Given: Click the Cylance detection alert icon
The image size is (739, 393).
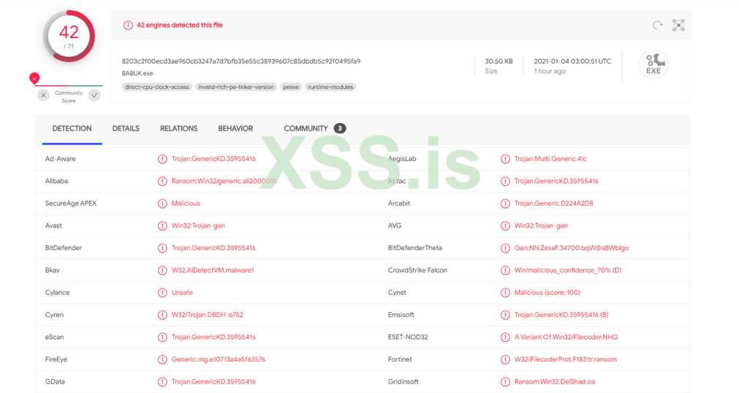Looking at the screenshot, I should click(x=162, y=292).
